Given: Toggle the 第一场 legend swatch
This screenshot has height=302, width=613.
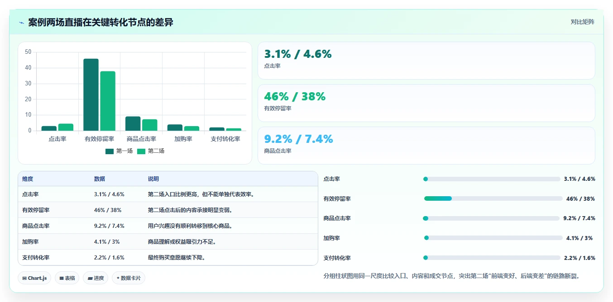Looking at the screenshot, I should 110,151.
